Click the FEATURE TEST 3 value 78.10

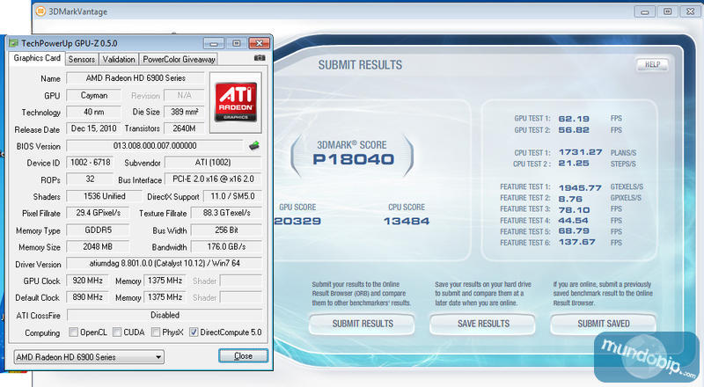click(x=575, y=209)
